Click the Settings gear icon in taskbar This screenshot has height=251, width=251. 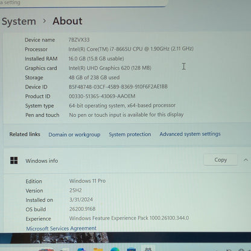click(x=148, y=250)
